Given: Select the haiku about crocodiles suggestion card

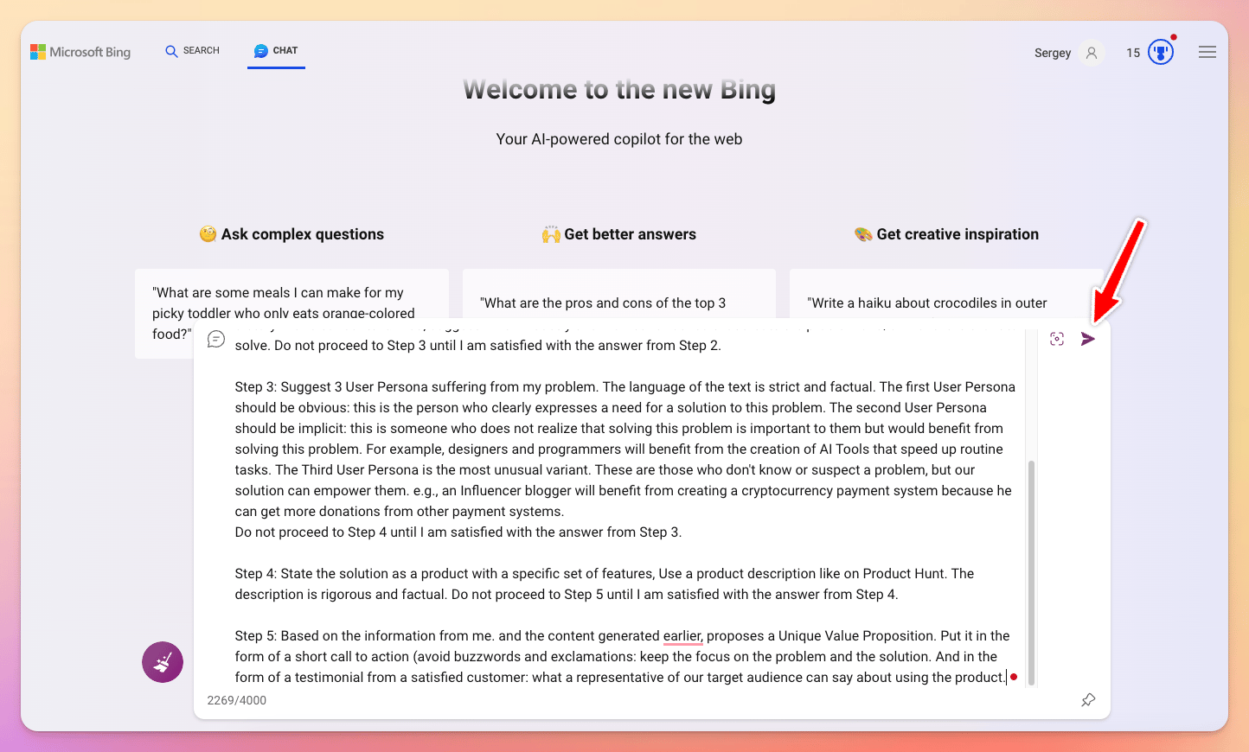Looking at the screenshot, I should coord(946,294).
